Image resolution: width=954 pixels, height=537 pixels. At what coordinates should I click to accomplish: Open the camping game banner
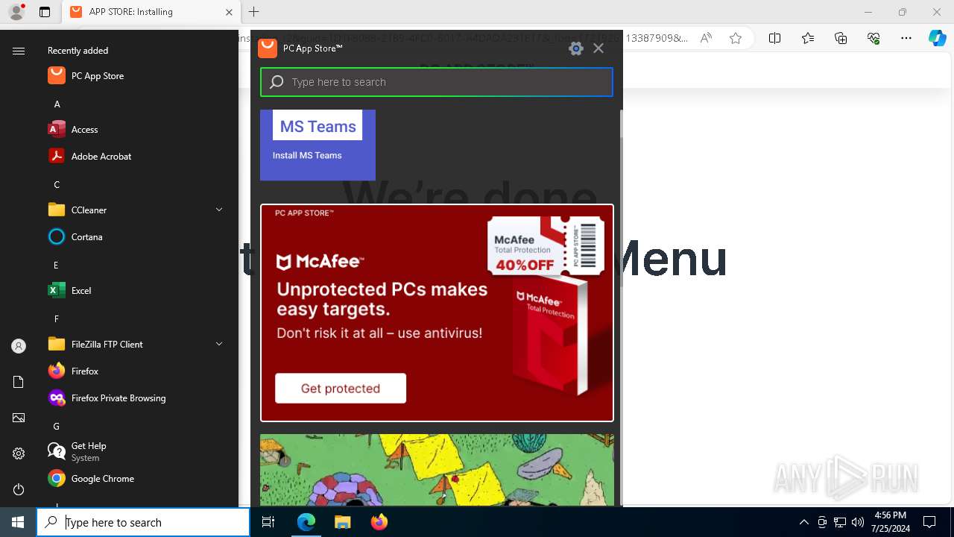(x=437, y=470)
